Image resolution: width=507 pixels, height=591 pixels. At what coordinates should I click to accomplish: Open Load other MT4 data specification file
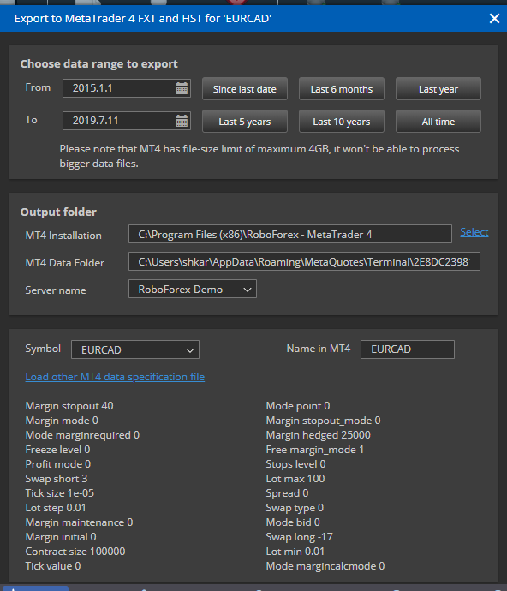pos(115,377)
